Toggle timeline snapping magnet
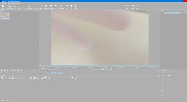The image size is (187, 102). click(35, 78)
